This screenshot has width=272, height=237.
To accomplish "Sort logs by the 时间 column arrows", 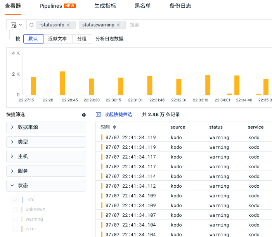I will pos(114,127).
